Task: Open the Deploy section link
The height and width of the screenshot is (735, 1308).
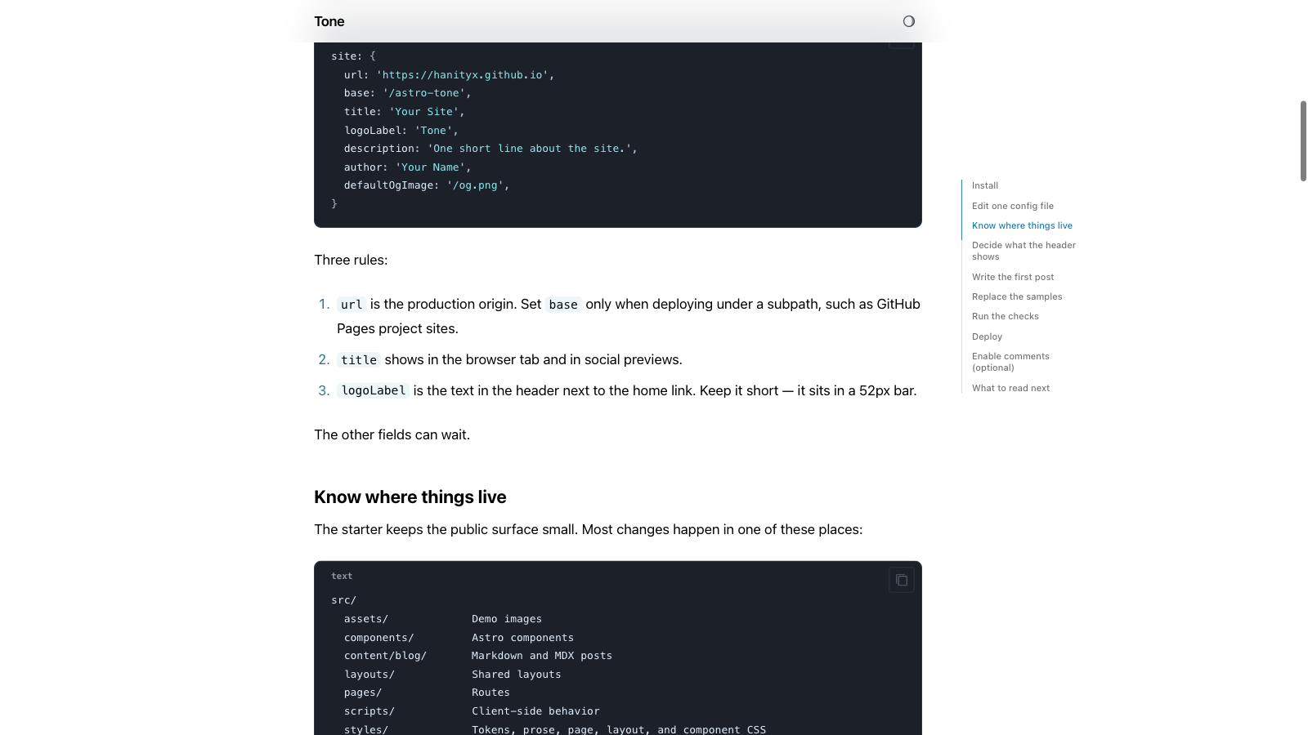Action: click(987, 336)
